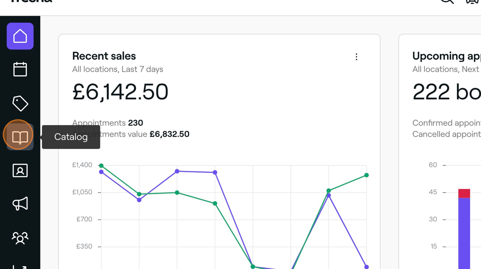
Task: Open the Team members icon
Action: pos(20,238)
